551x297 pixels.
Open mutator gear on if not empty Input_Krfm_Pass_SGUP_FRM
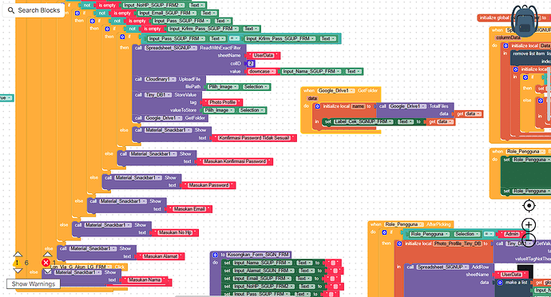107,29
